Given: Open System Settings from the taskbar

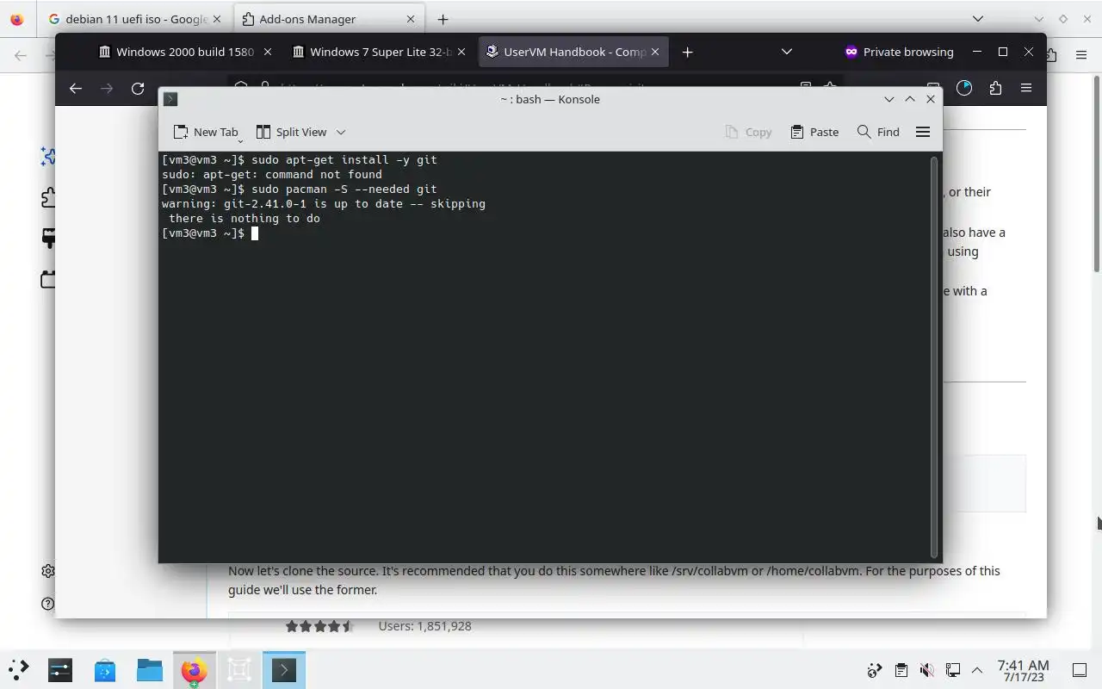Looking at the screenshot, I should click(x=60, y=669).
